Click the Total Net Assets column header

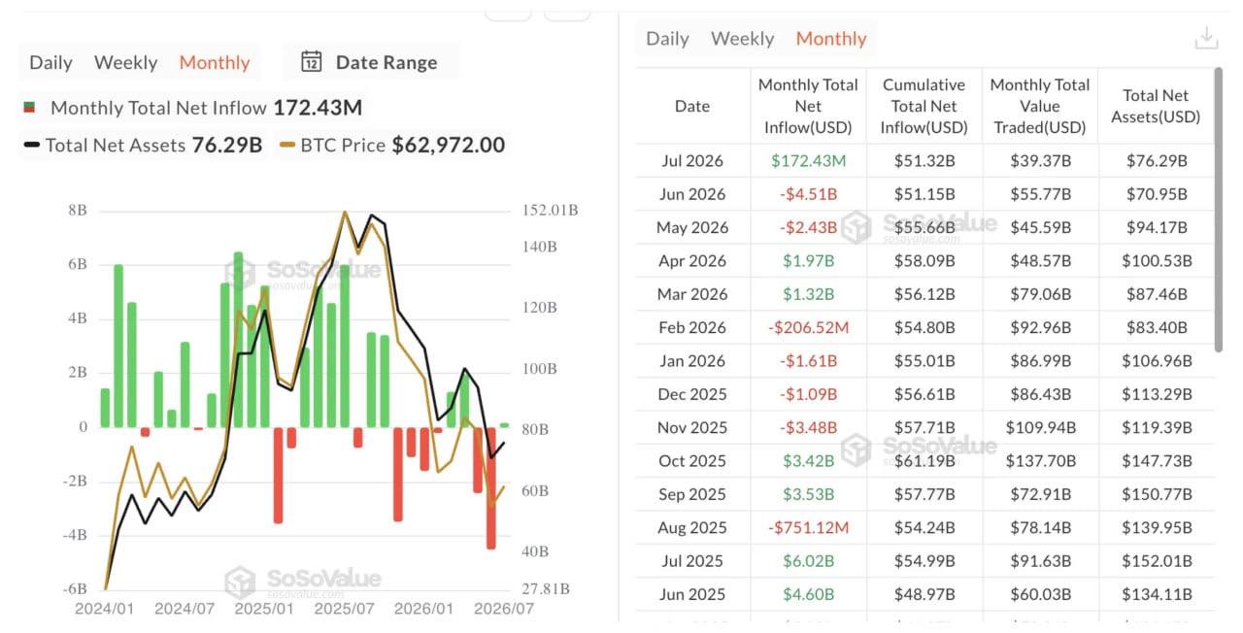pyautogui.click(x=1156, y=106)
